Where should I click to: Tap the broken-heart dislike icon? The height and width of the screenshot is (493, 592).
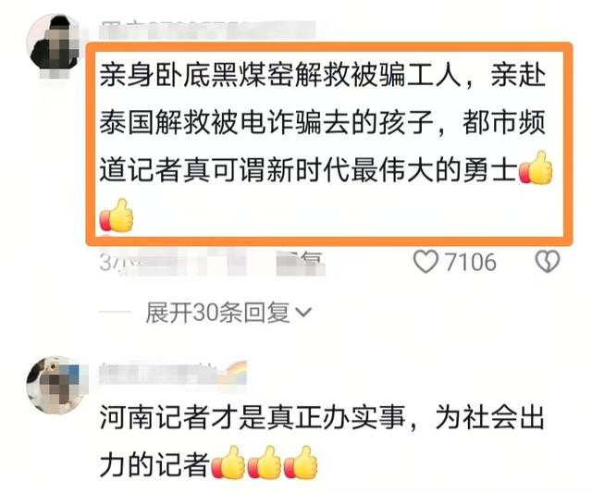pyautogui.click(x=548, y=261)
